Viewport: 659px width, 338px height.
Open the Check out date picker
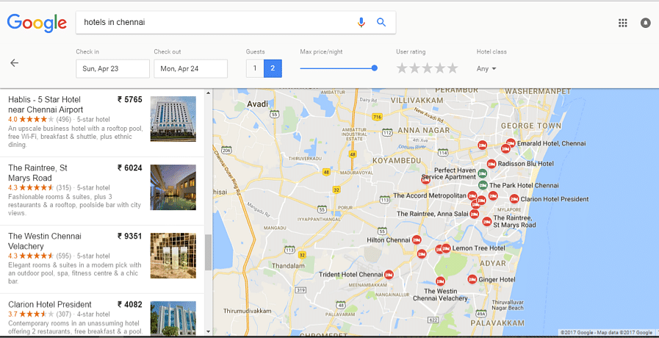190,68
